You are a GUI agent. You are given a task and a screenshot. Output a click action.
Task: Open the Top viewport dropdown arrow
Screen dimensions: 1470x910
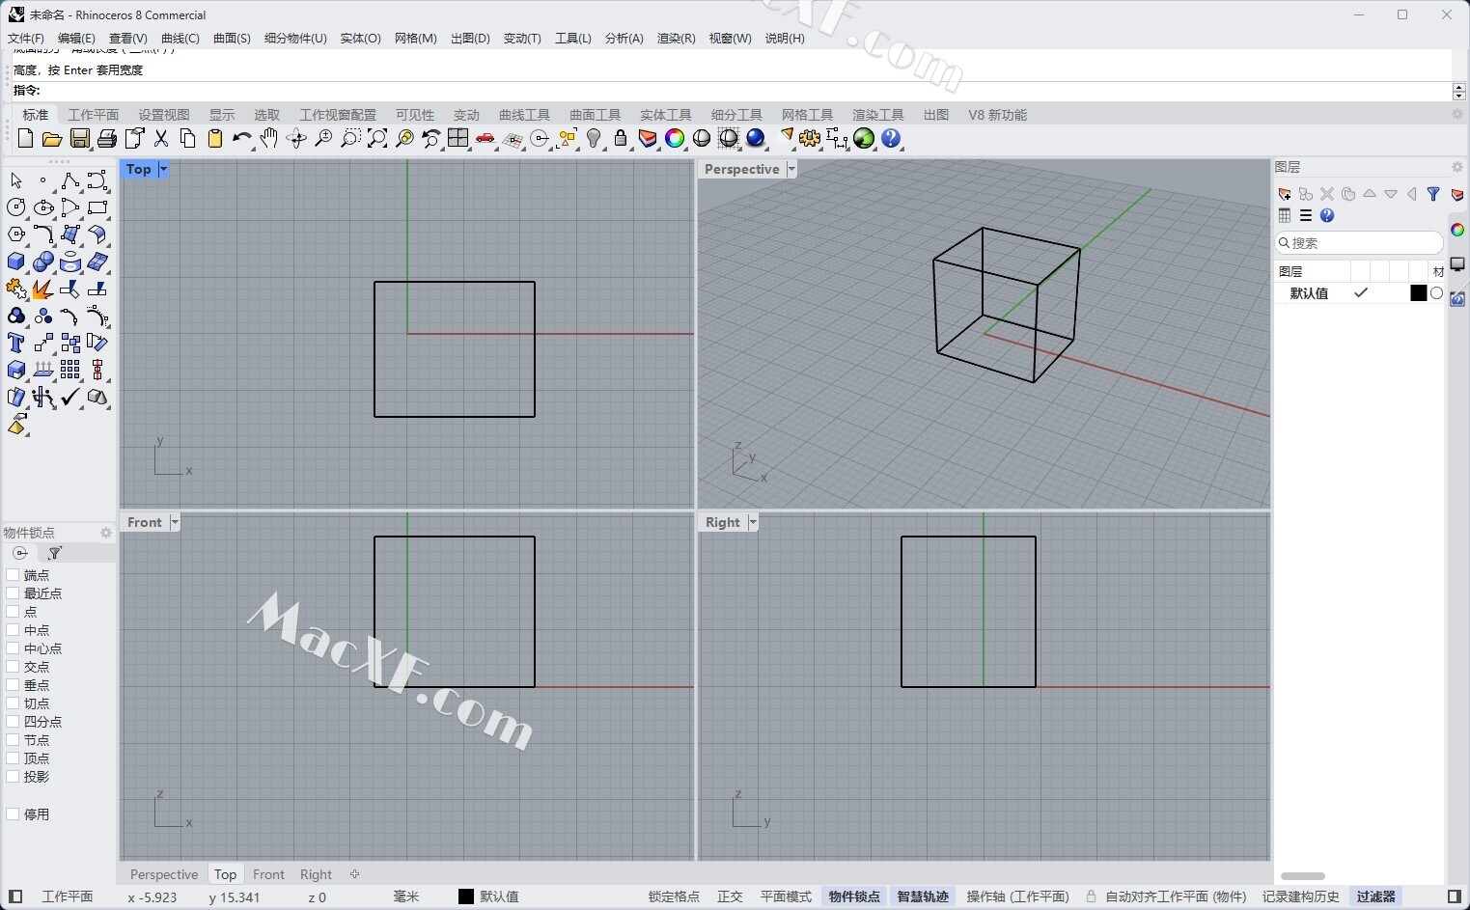tap(163, 169)
